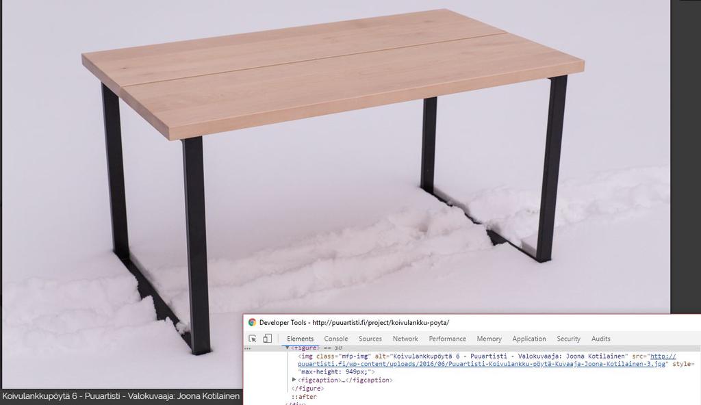Viewport: 701px width, 405px height.
Task: Expand the figcaption element node
Action: pyautogui.click(x=294, y=380)
